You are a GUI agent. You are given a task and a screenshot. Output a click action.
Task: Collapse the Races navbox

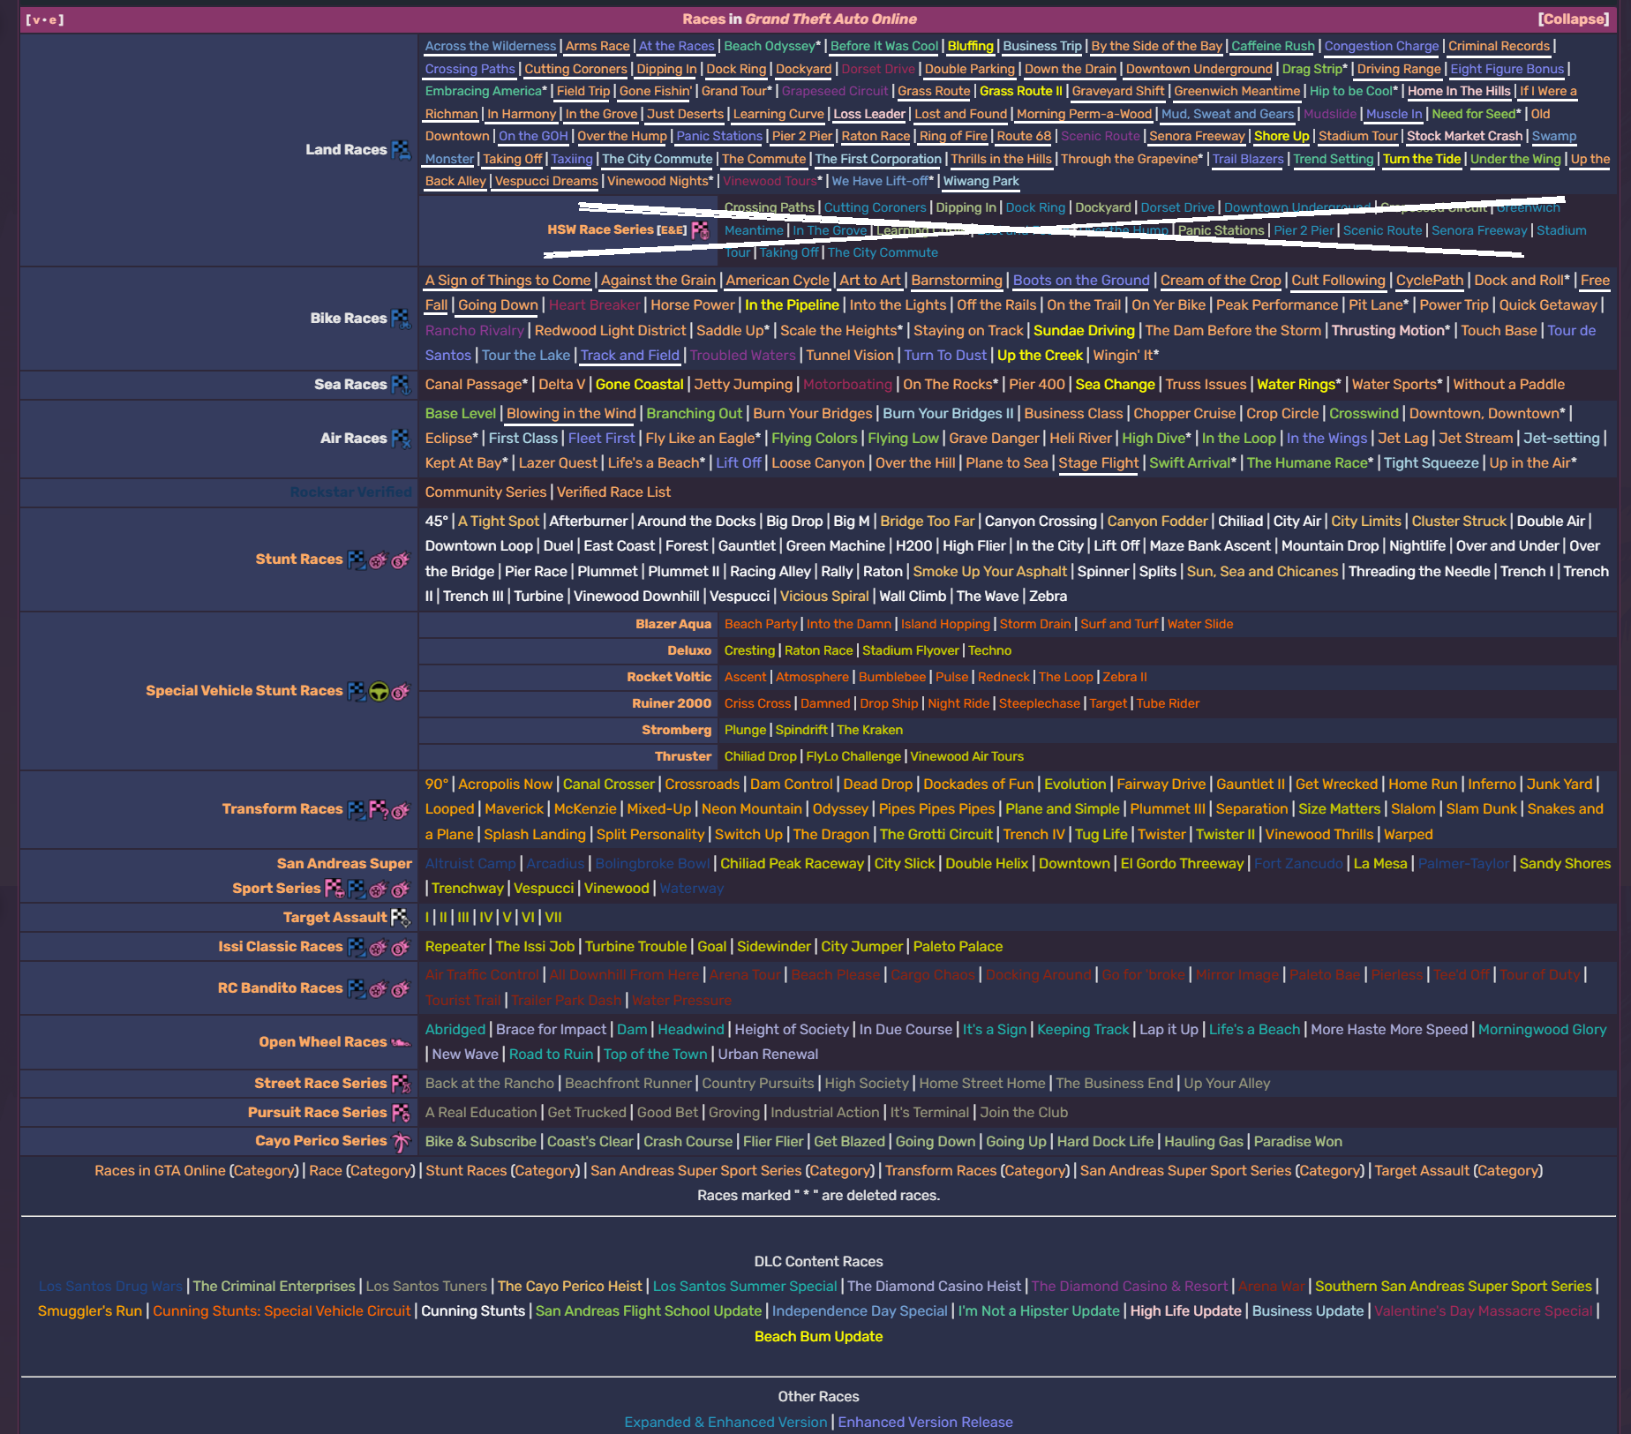tap(1573, 19)
